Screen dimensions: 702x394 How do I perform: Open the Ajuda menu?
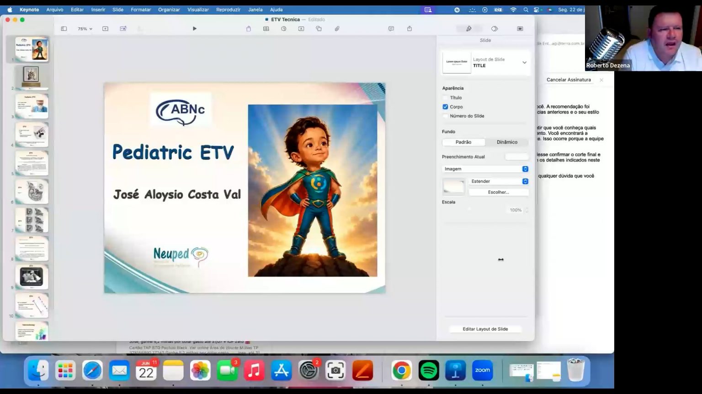pos(276,10)
